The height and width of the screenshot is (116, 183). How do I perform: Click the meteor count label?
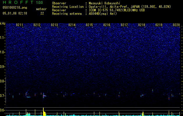41,9
